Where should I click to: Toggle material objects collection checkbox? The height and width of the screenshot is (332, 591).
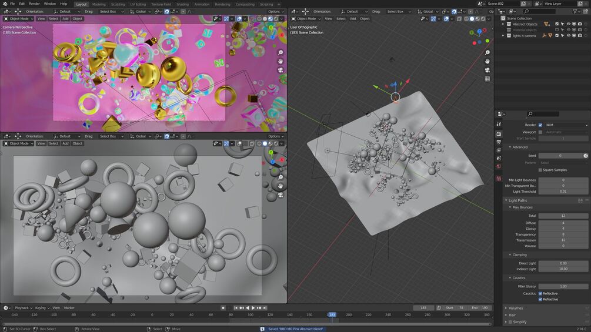(557, 30)
